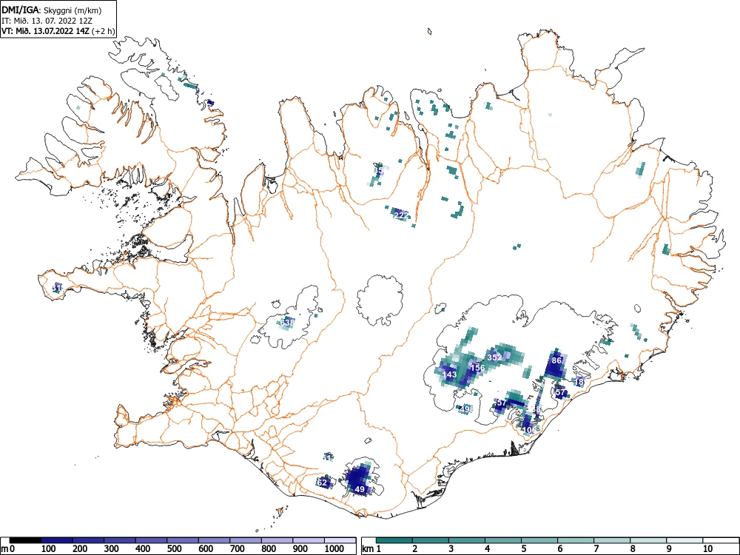Click the DMI/IGA Skyggni (m/km) title

click(52, 10)
